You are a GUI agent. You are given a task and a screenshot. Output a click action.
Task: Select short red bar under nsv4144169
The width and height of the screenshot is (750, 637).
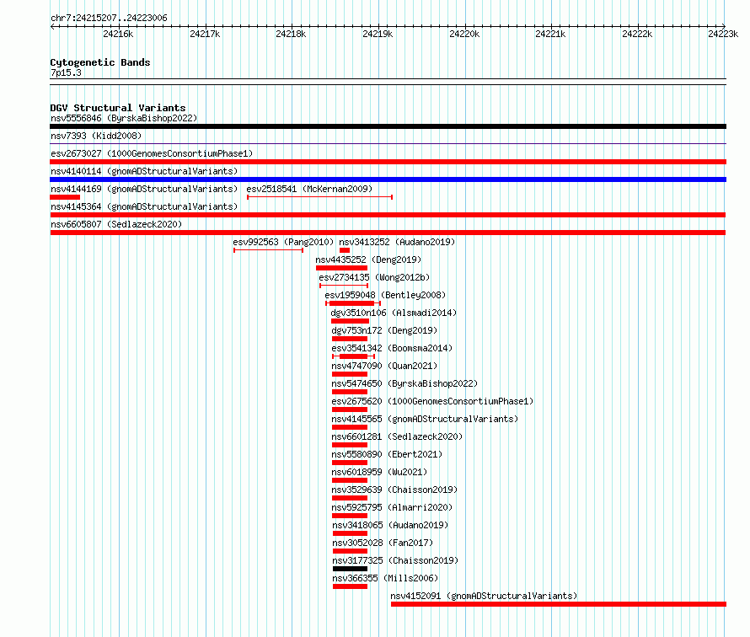pos(65,197)
